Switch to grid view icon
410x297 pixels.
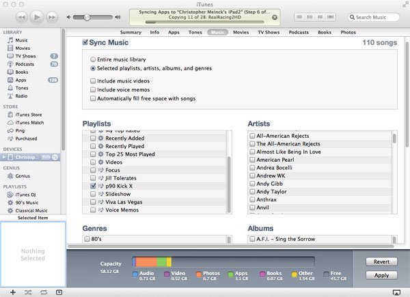(320, 17)
